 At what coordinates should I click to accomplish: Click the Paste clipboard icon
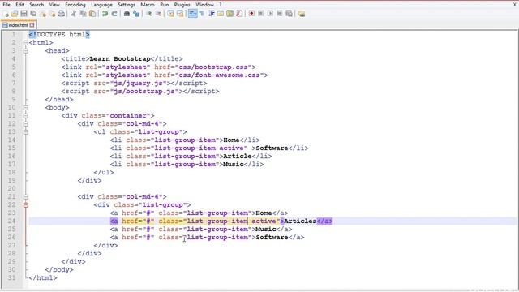point(92,14)
